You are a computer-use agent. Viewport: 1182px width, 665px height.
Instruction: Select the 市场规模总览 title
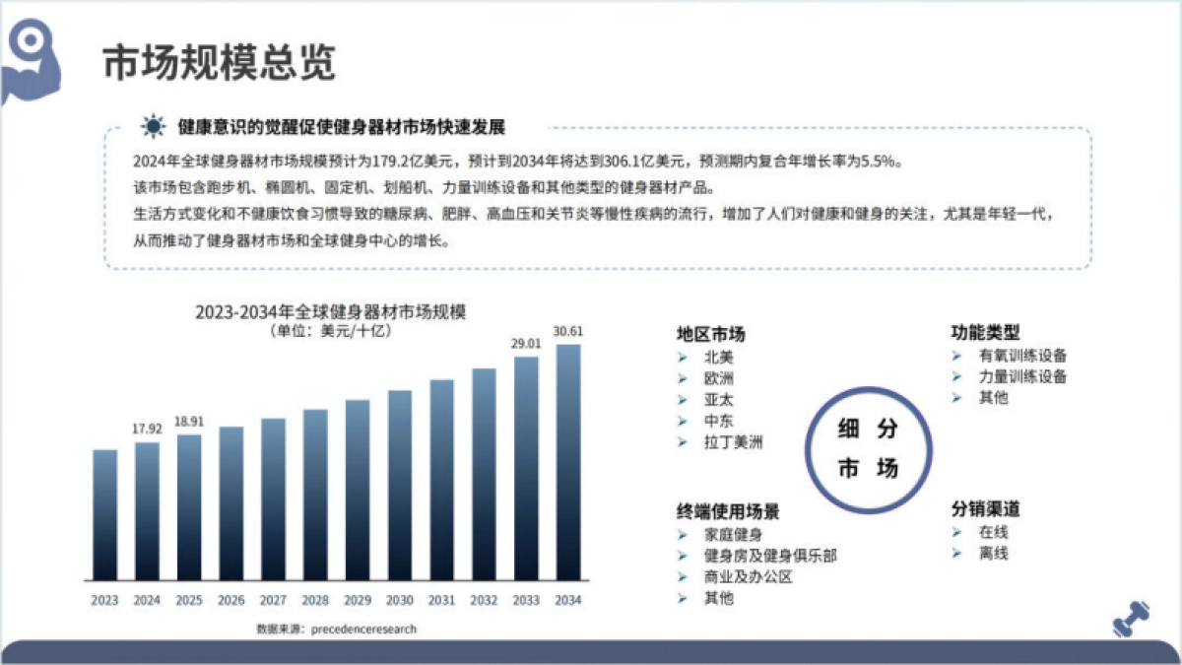pyautogui.click(x=219, y=60)
